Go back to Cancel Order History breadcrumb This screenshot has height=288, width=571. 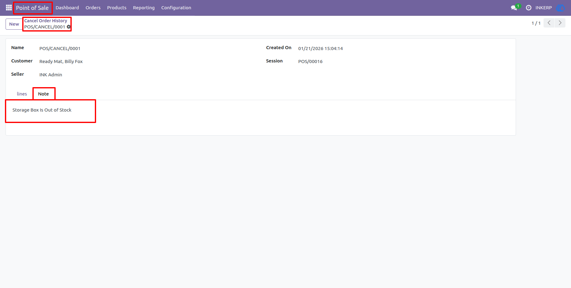[x=46, y=21]
